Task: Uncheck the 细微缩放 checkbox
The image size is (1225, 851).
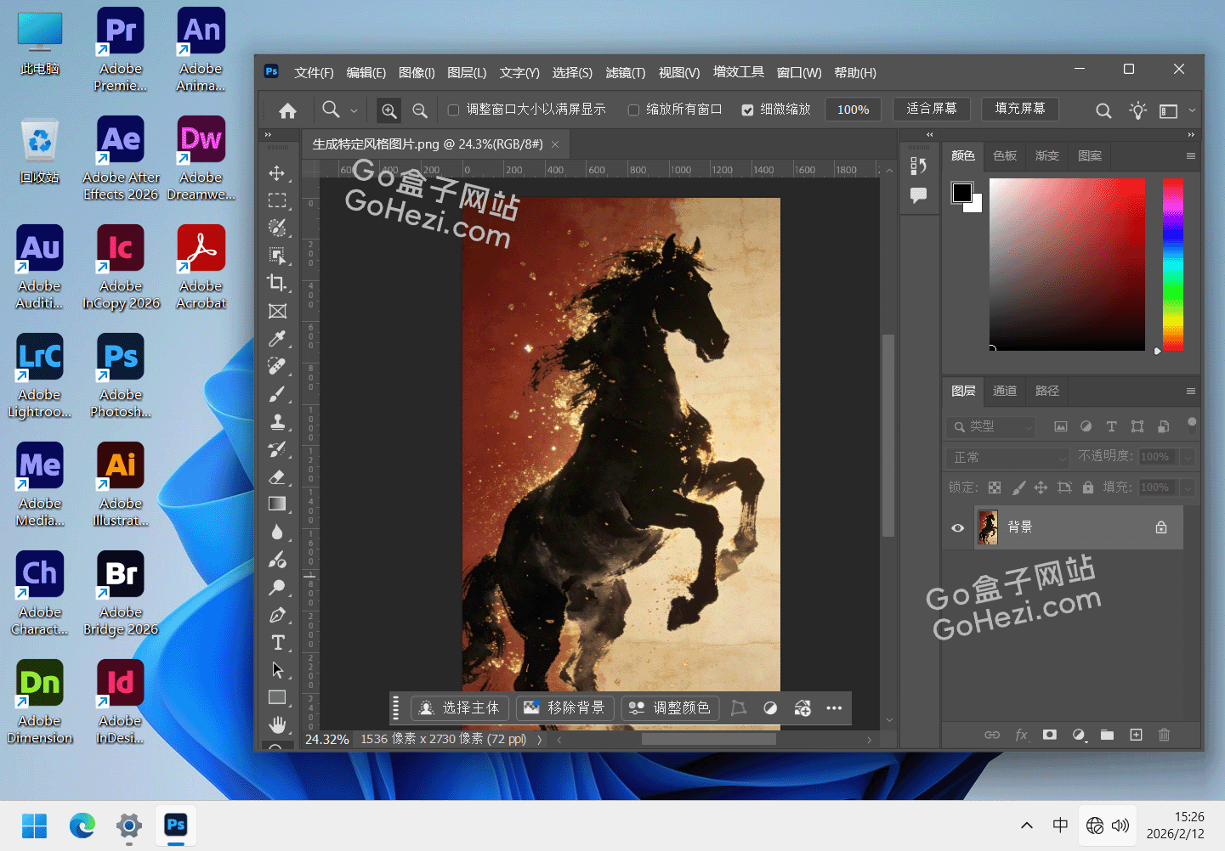Action: [x=747, y=110]
